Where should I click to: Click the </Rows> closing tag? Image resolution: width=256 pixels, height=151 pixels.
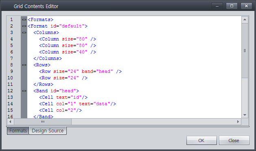coord(44,85)
